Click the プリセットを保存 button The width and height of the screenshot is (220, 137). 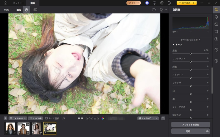point(191,125)
